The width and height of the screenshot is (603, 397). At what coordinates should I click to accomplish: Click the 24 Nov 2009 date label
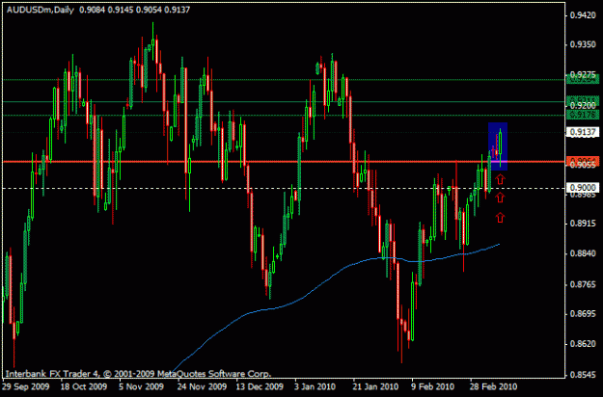click(202, 386)
